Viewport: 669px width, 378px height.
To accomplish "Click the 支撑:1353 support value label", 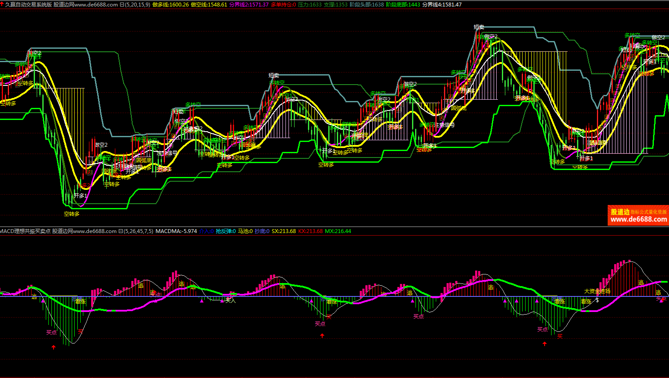I will point(336,5).
